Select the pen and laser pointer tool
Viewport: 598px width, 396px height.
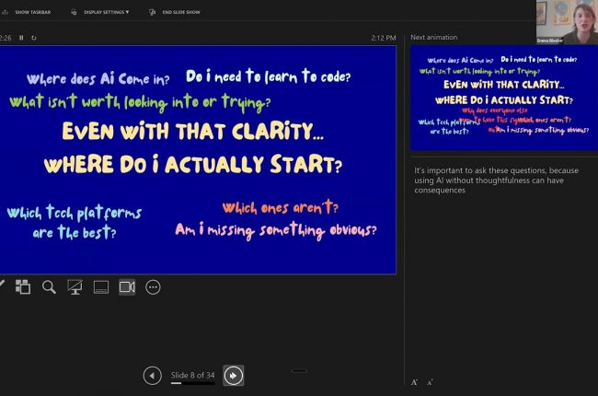click(x=2, y=287)
